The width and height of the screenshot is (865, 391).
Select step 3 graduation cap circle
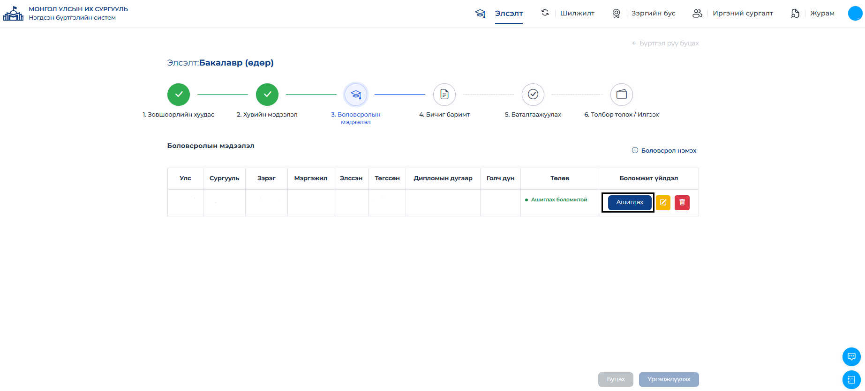(x=356, y=95)
